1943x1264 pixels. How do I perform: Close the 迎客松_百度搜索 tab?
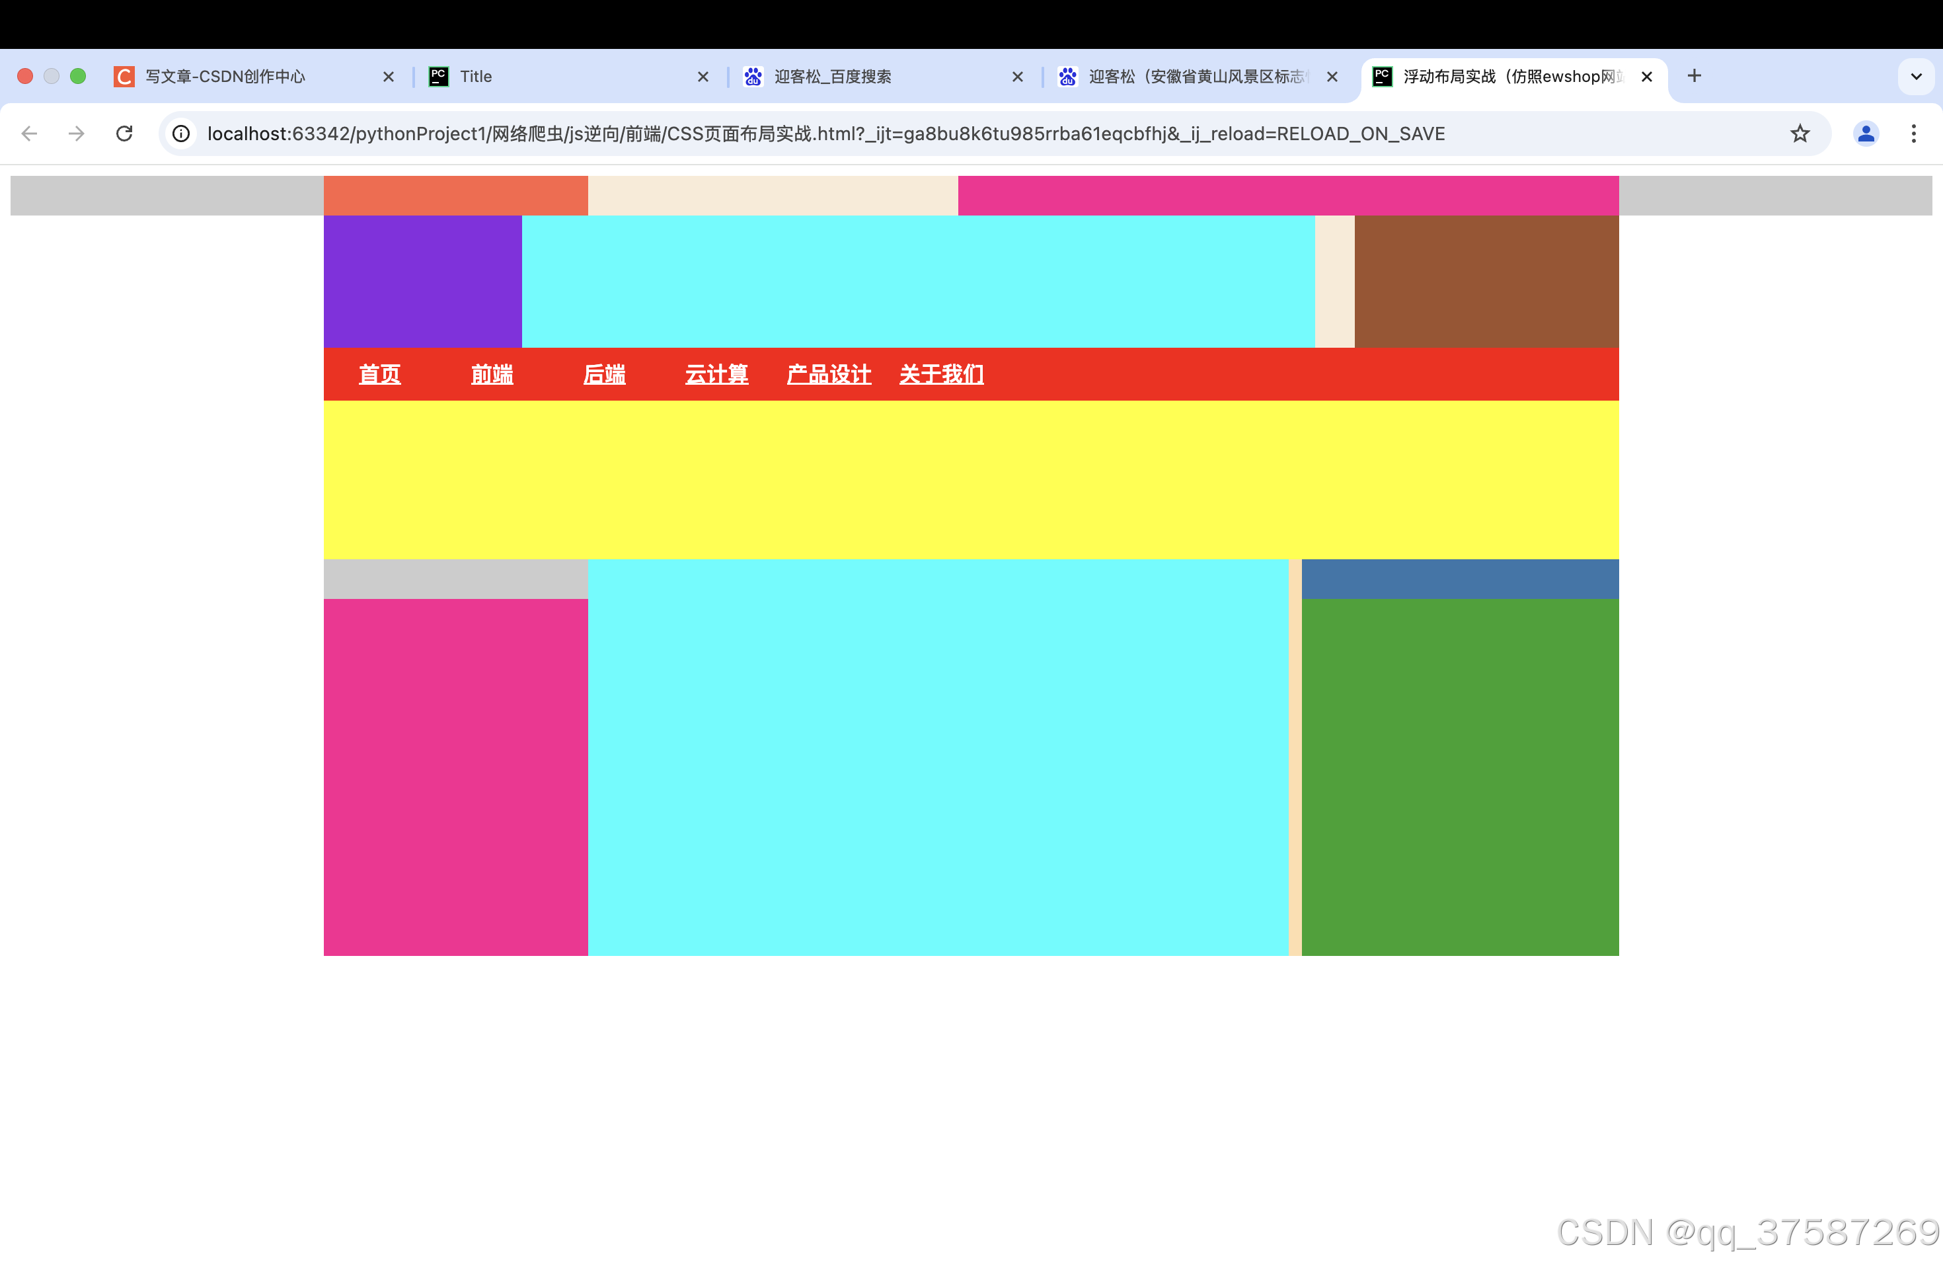tap(1017, 76)
